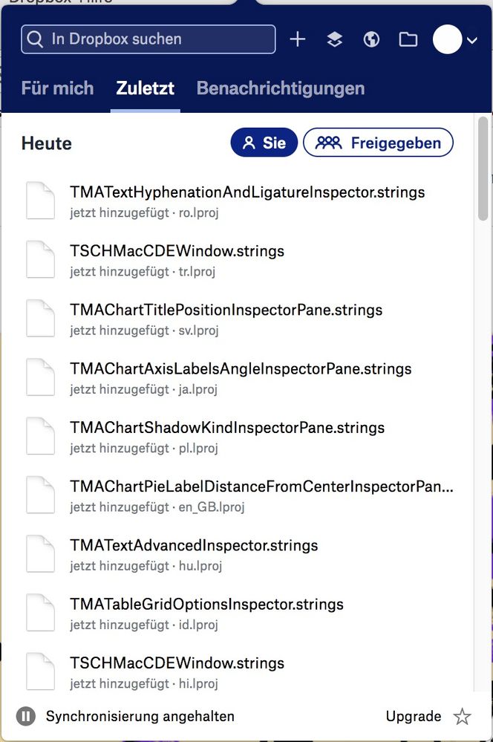Expand the account menu chevron
Image resolution: width=493 pixels, height=742 pixels.
coord(472,40)
